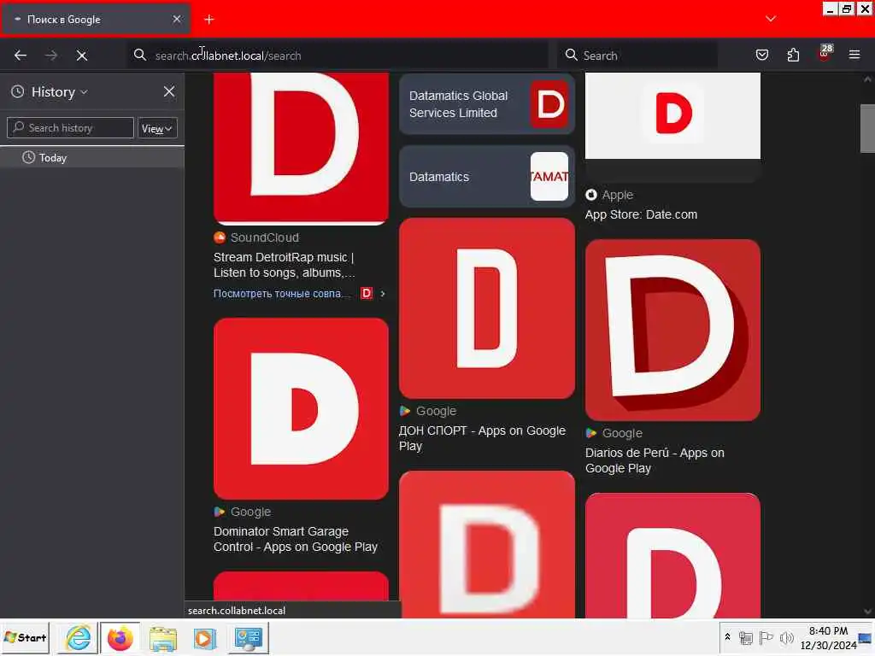Click the red D badge beside exact matches
Viewport: 875px width, 656px height.
coord(366,293)
